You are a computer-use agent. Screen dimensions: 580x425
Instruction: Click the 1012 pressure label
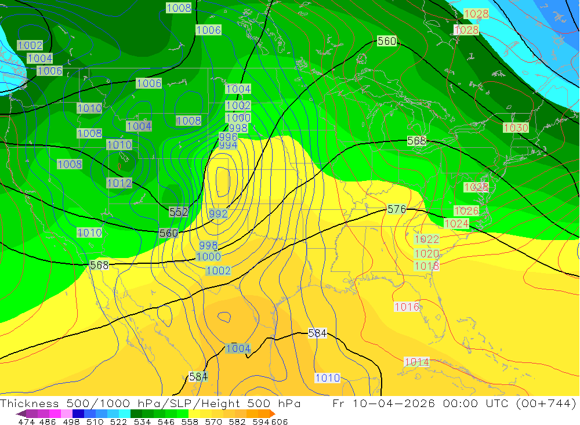pos(119,183)
